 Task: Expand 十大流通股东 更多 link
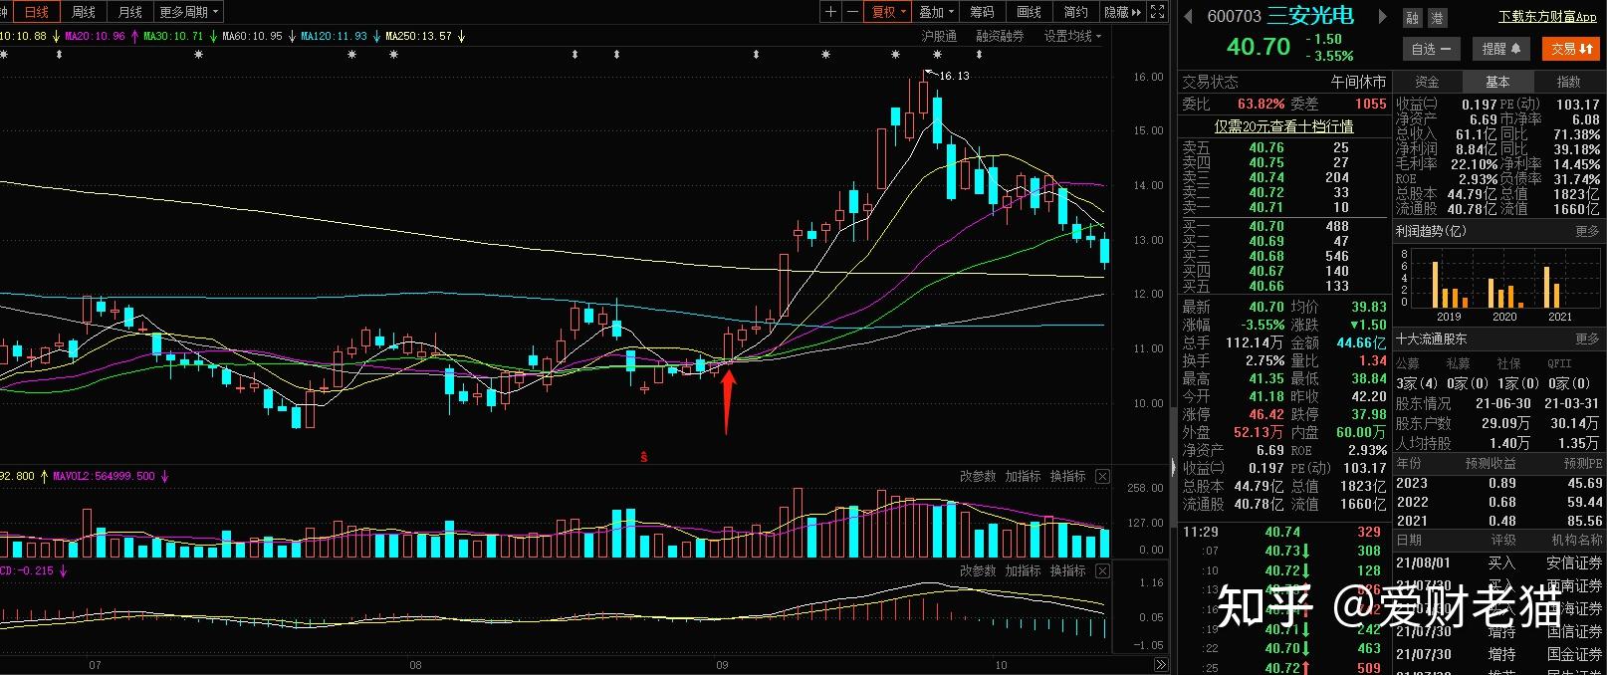(x=1587, y=339)
